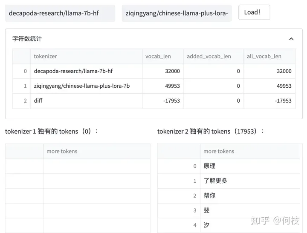Screen dimensions: 307x233
Task: Select all_vocab_len value 49953 in row 1
Action: pos(269,86)
